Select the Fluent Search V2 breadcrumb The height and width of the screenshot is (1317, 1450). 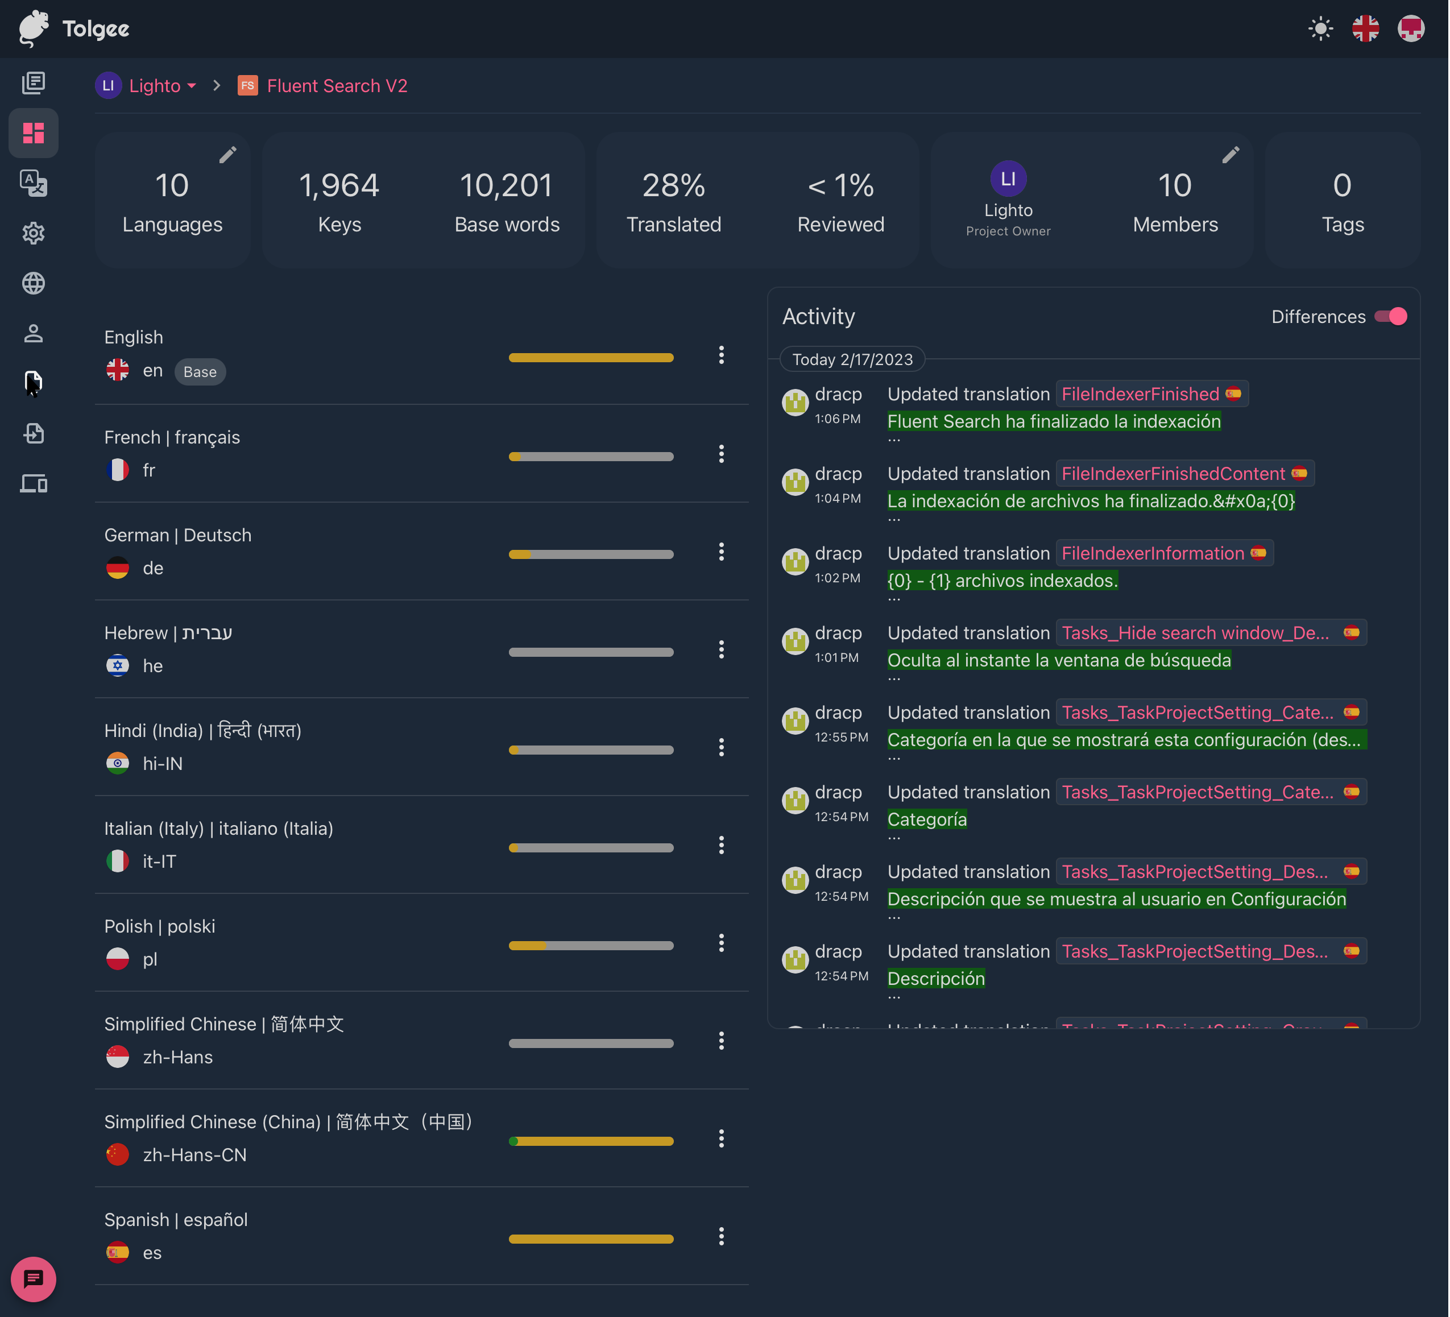[x=337, y=86]
